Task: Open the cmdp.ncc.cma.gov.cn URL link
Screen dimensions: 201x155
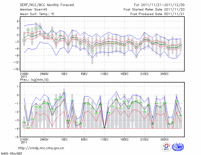Action: 41,148
